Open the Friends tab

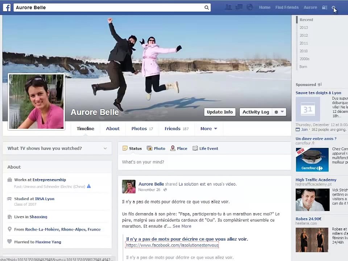[177, 128]
